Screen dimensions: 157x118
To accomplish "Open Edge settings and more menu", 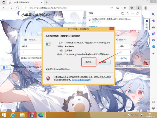I will (x=153, y=8).
